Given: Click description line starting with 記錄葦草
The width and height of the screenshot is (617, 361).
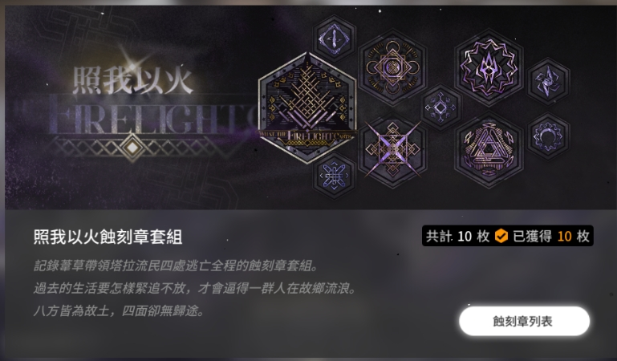Looking at the screenshot, I should pos(176,266).
